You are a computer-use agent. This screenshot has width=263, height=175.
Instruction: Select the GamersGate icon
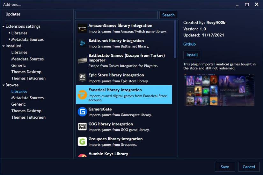pyautogui.click(x=82, y=112)
